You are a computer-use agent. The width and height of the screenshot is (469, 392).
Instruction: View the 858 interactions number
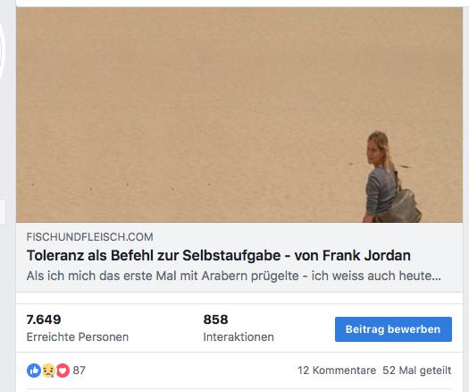click(x=215, y=320)
